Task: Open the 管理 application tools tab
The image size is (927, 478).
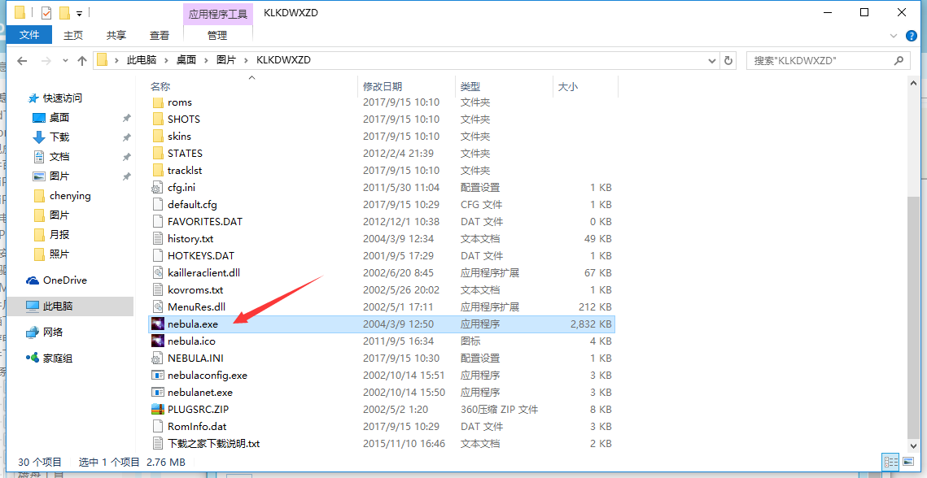Action: (217, 35)
